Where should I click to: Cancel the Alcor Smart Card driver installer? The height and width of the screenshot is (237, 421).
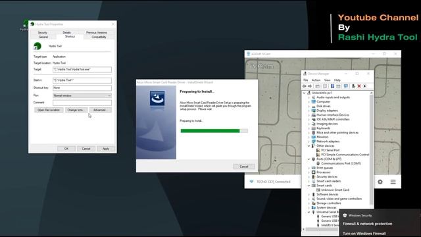point(244,167)
